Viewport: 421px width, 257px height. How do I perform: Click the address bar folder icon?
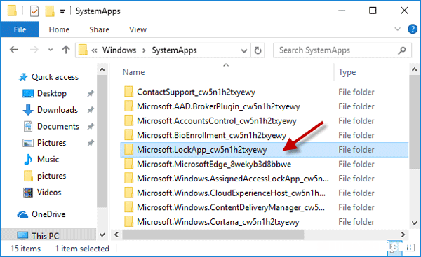(83, 50)
